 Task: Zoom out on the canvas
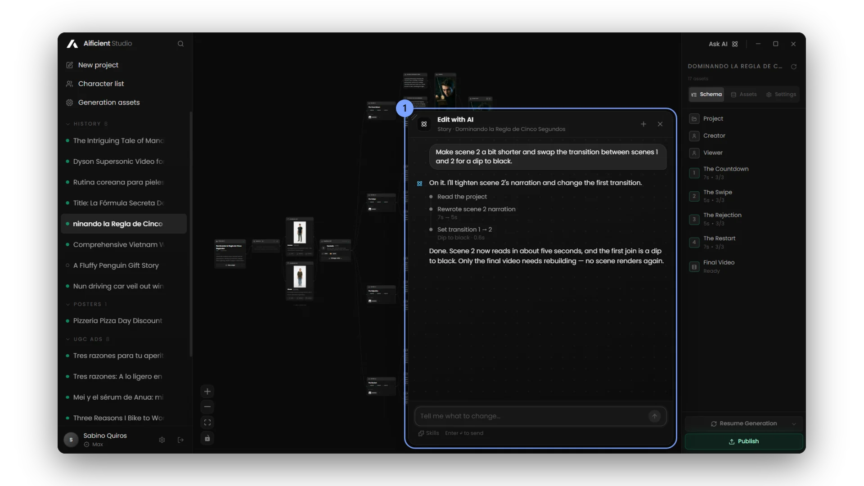(207, 407)
